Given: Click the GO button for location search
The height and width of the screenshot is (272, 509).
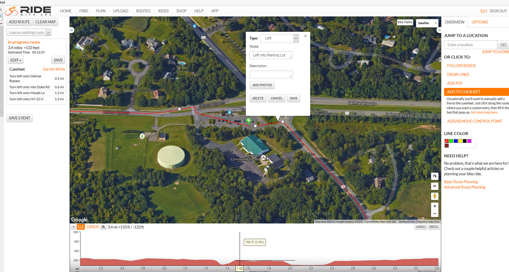Looking at the screenshot, I should point(503,45).
